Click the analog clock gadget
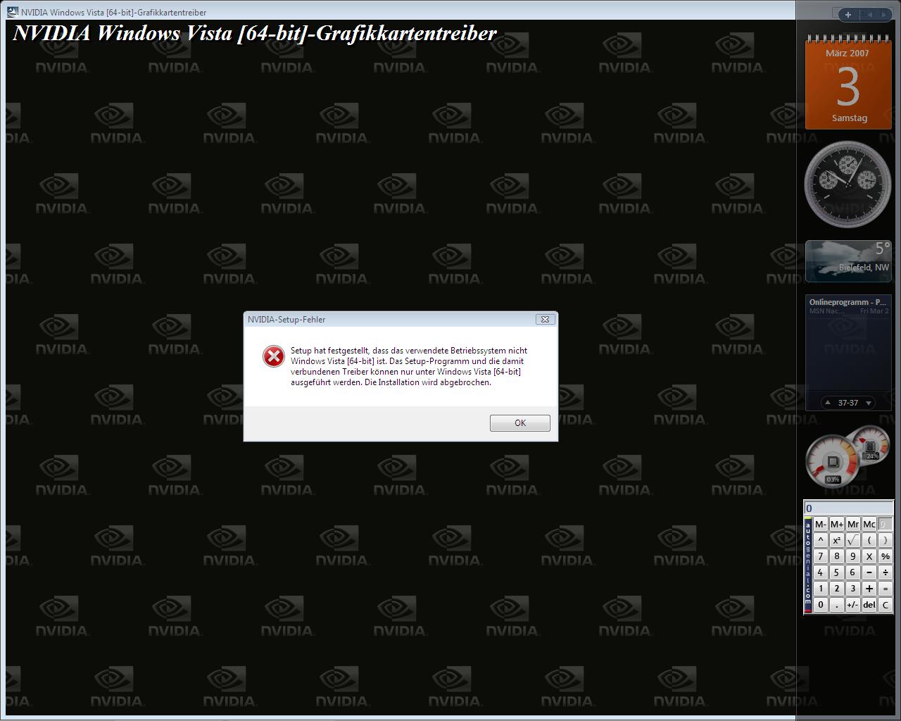This screenshot has width=901, height=721. point(848,184)
